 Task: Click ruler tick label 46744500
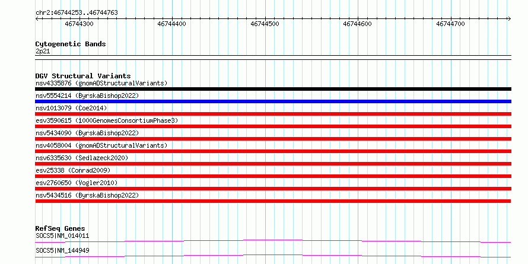(x=265, y=24)
